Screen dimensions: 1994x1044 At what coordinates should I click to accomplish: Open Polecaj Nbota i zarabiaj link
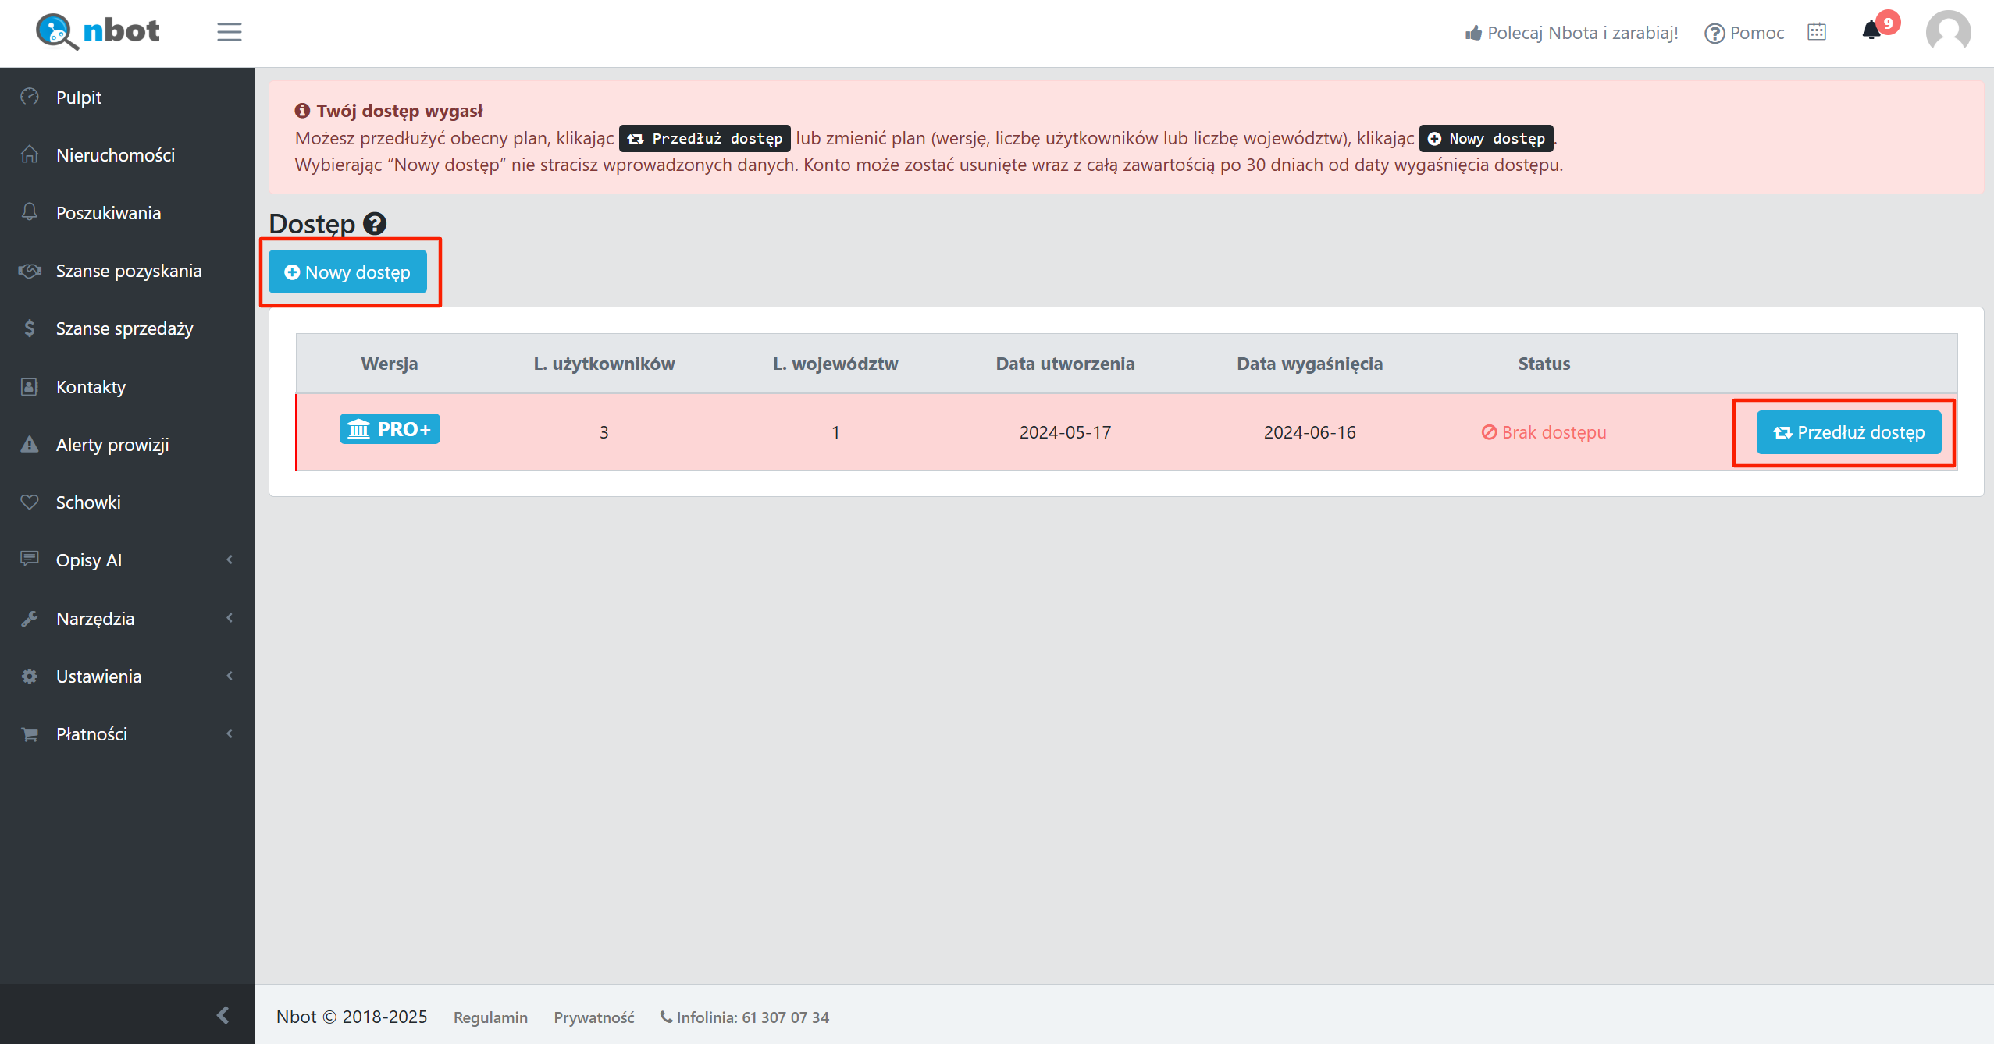[x=1572, y=33]
